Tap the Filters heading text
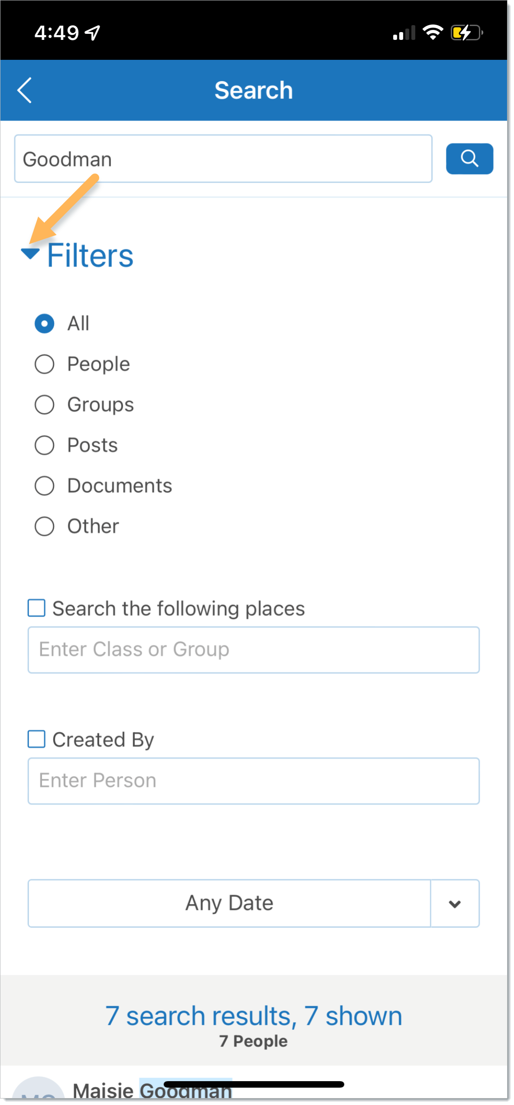 [90, 255]
